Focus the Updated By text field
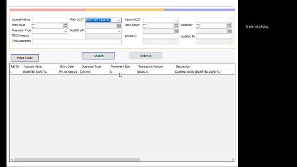This screenshot has width=297, height=167. 214,36
